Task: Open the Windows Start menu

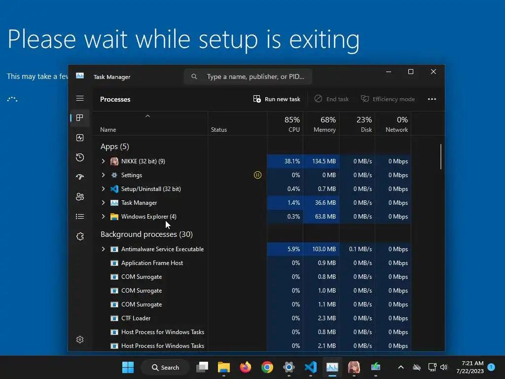Action: pos(128,367)
